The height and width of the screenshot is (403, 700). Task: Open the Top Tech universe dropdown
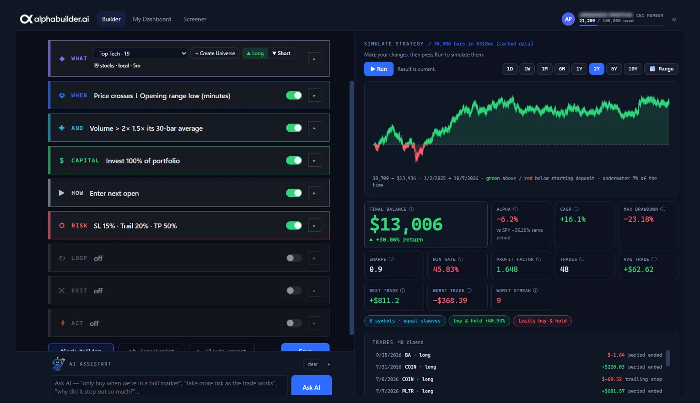[x=141, y=53]
